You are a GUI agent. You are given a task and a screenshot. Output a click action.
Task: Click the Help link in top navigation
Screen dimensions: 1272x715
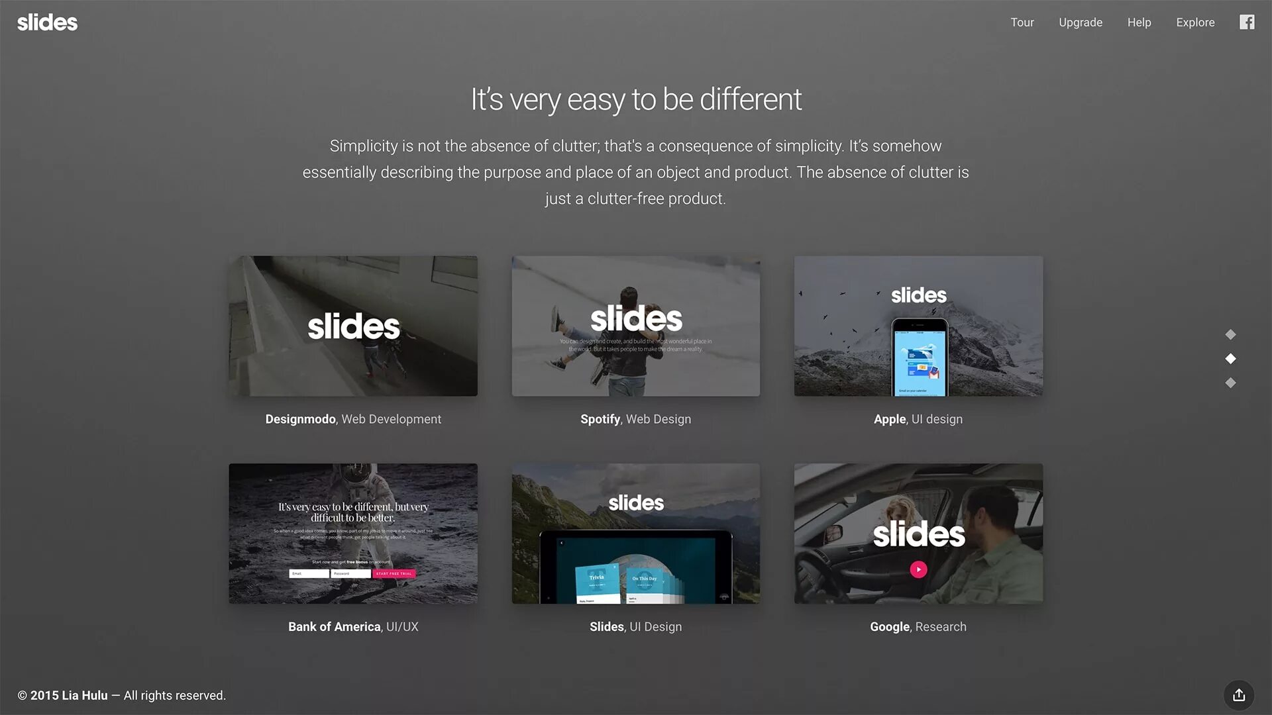(1138, 23)
